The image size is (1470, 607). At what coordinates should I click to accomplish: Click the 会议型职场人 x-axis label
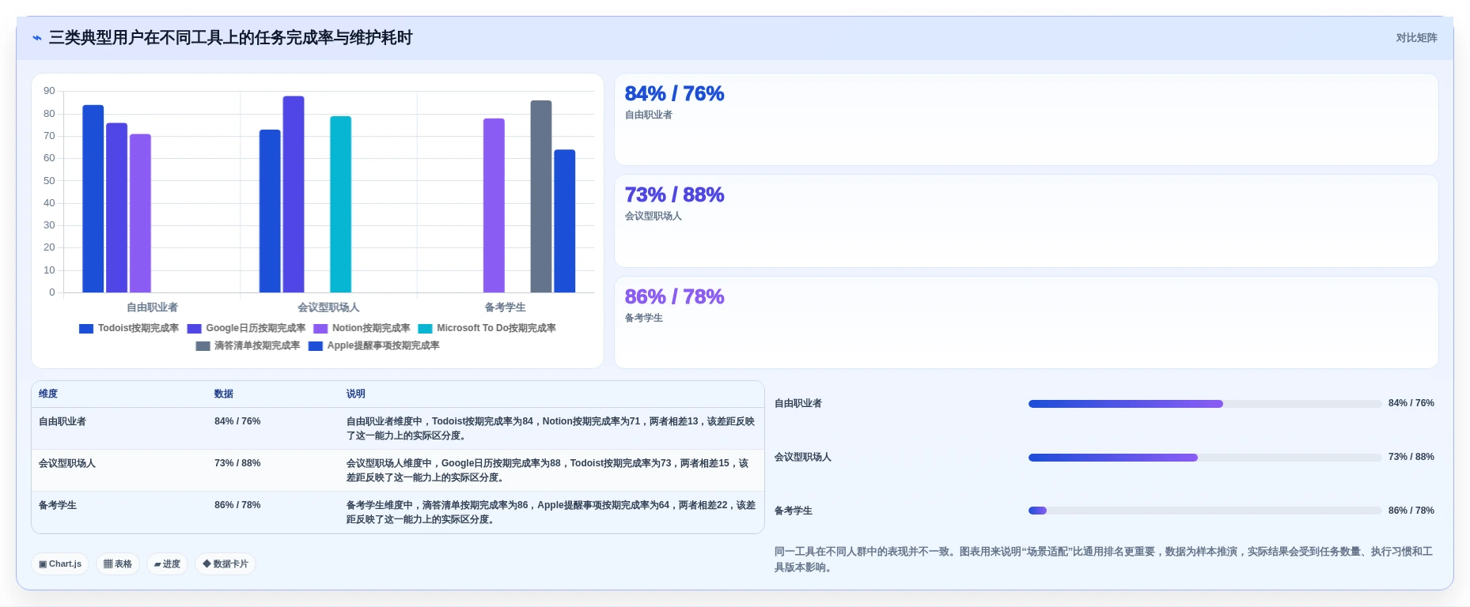coord(328,307)
